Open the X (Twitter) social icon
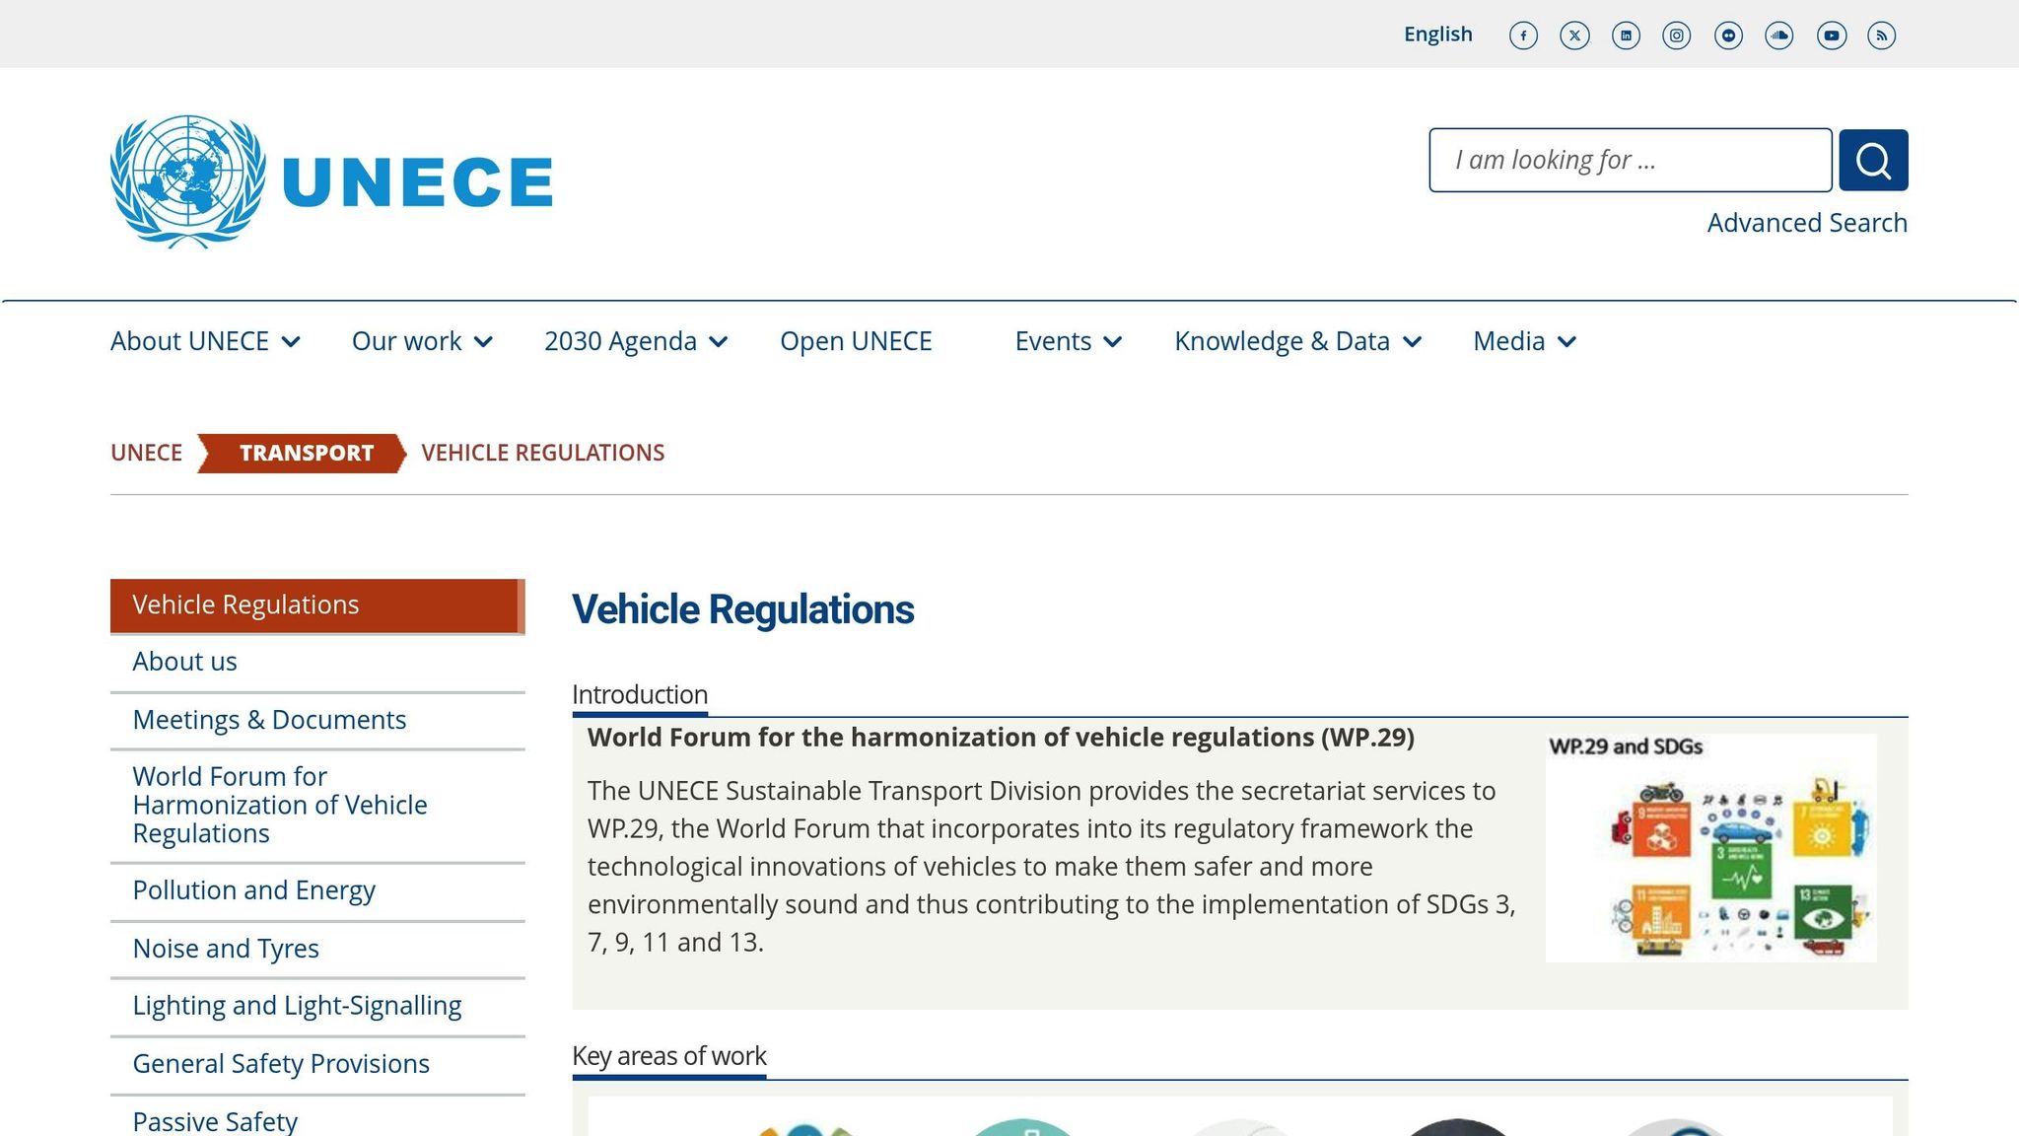 pos(1574,35)
